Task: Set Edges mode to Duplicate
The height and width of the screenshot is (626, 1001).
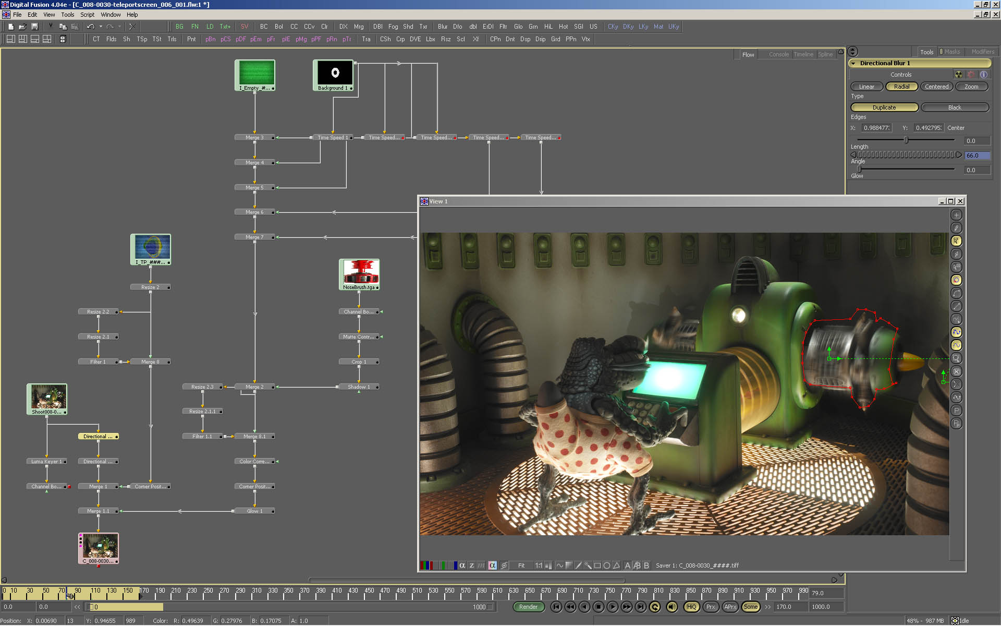Action: 884,107
